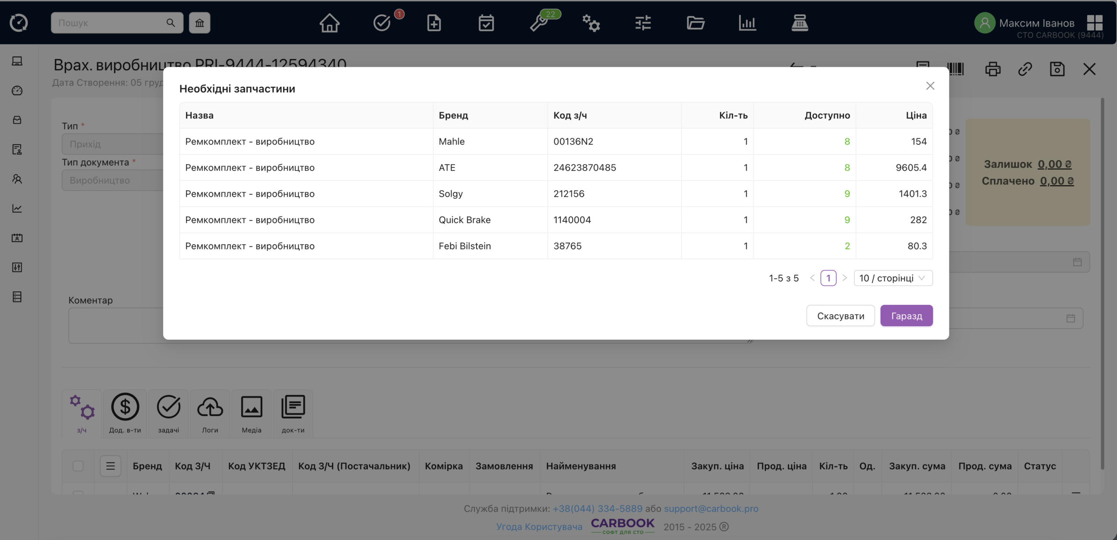This screenshot has height=540, width=1117.
Task: Click the calendar check icon in top bar
Action: pos(486,23)
